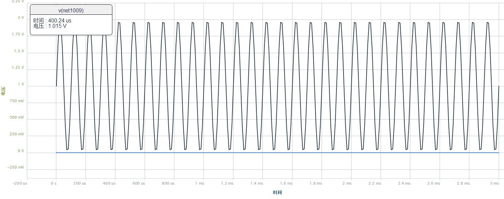Click the waveform end point at 3 ms

click(x=499, y=86)
